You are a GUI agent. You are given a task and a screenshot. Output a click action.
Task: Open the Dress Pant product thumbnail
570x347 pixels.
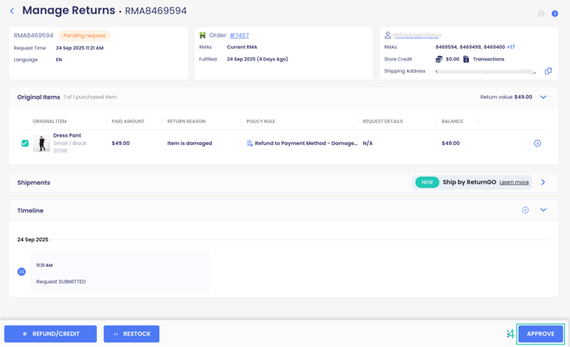[41, 143]
